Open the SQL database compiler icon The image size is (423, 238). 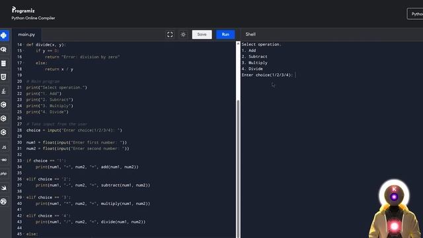point(4,63)
